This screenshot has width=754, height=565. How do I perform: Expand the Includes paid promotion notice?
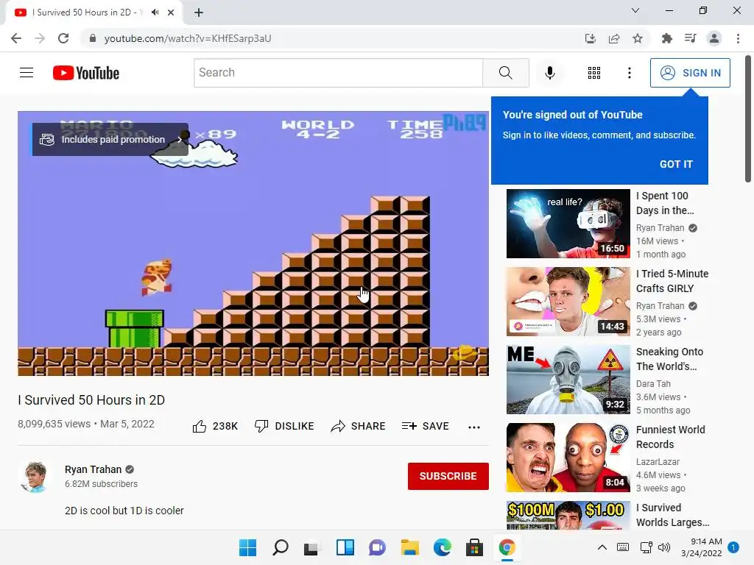[x=110, y=139]
